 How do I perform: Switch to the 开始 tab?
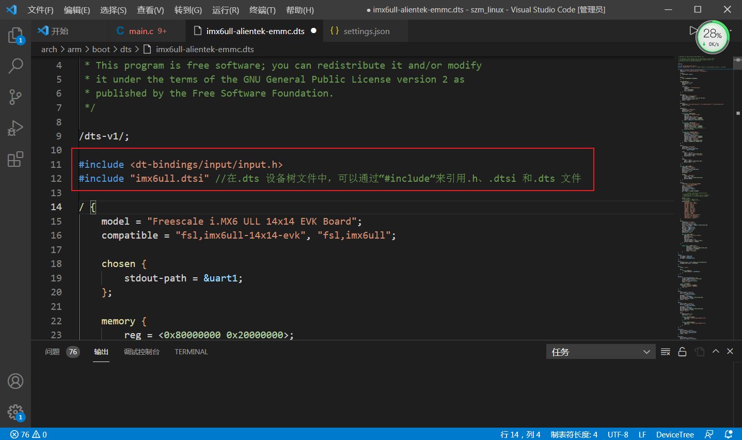[70, 31]
